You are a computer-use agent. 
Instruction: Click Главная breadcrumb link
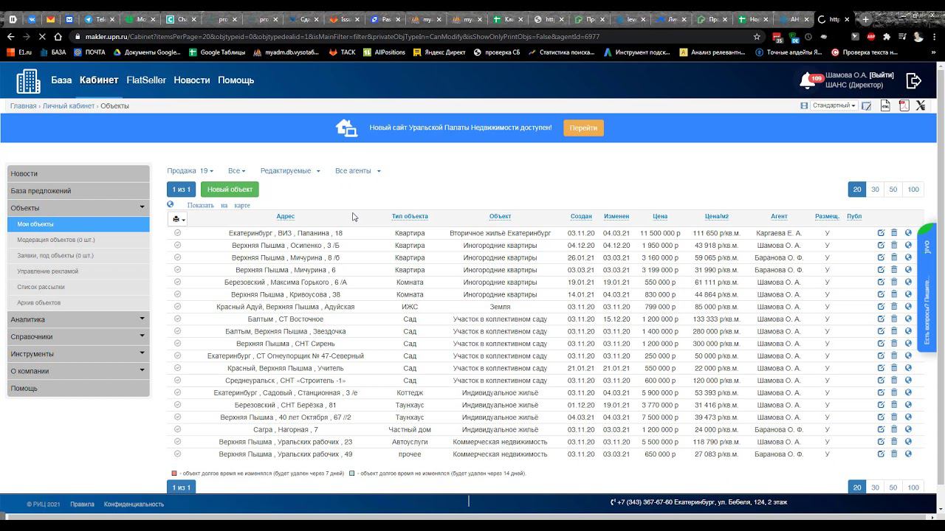click(x=23, y=106)
